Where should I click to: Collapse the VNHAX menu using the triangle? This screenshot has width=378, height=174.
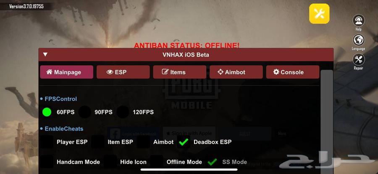(45, 54)
